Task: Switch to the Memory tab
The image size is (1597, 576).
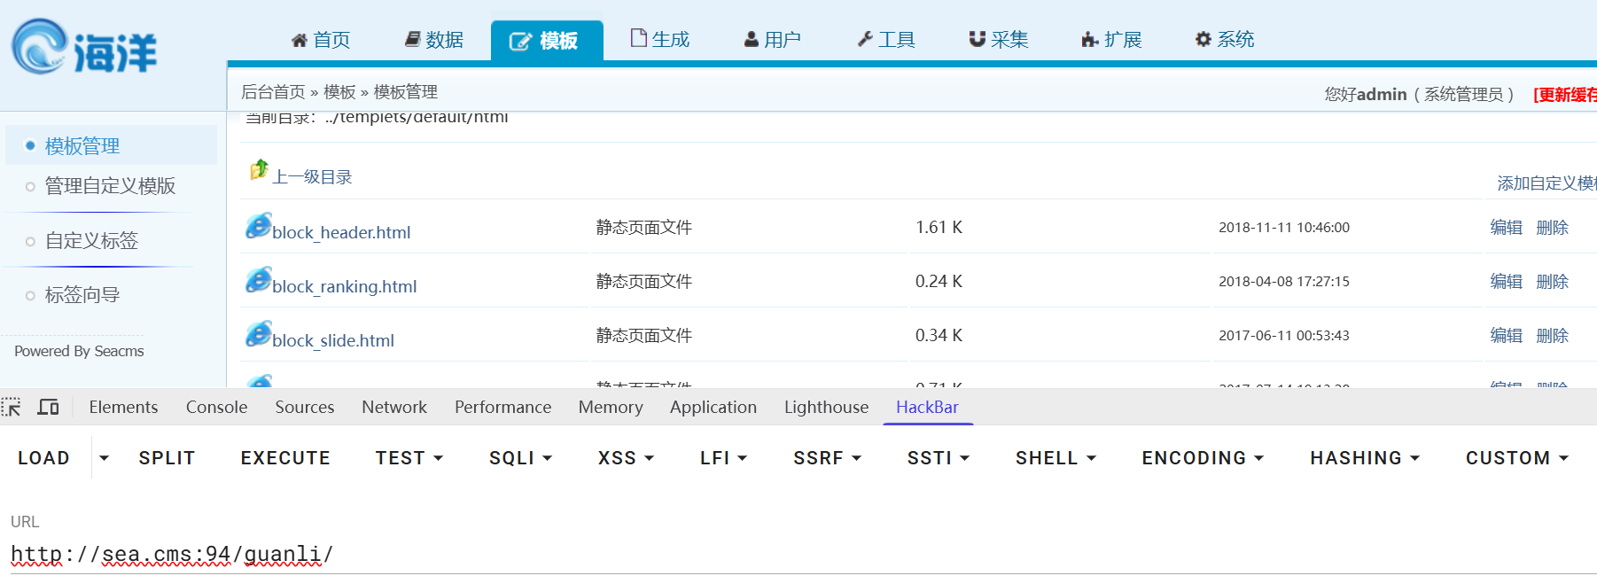Action: [611, 408]
